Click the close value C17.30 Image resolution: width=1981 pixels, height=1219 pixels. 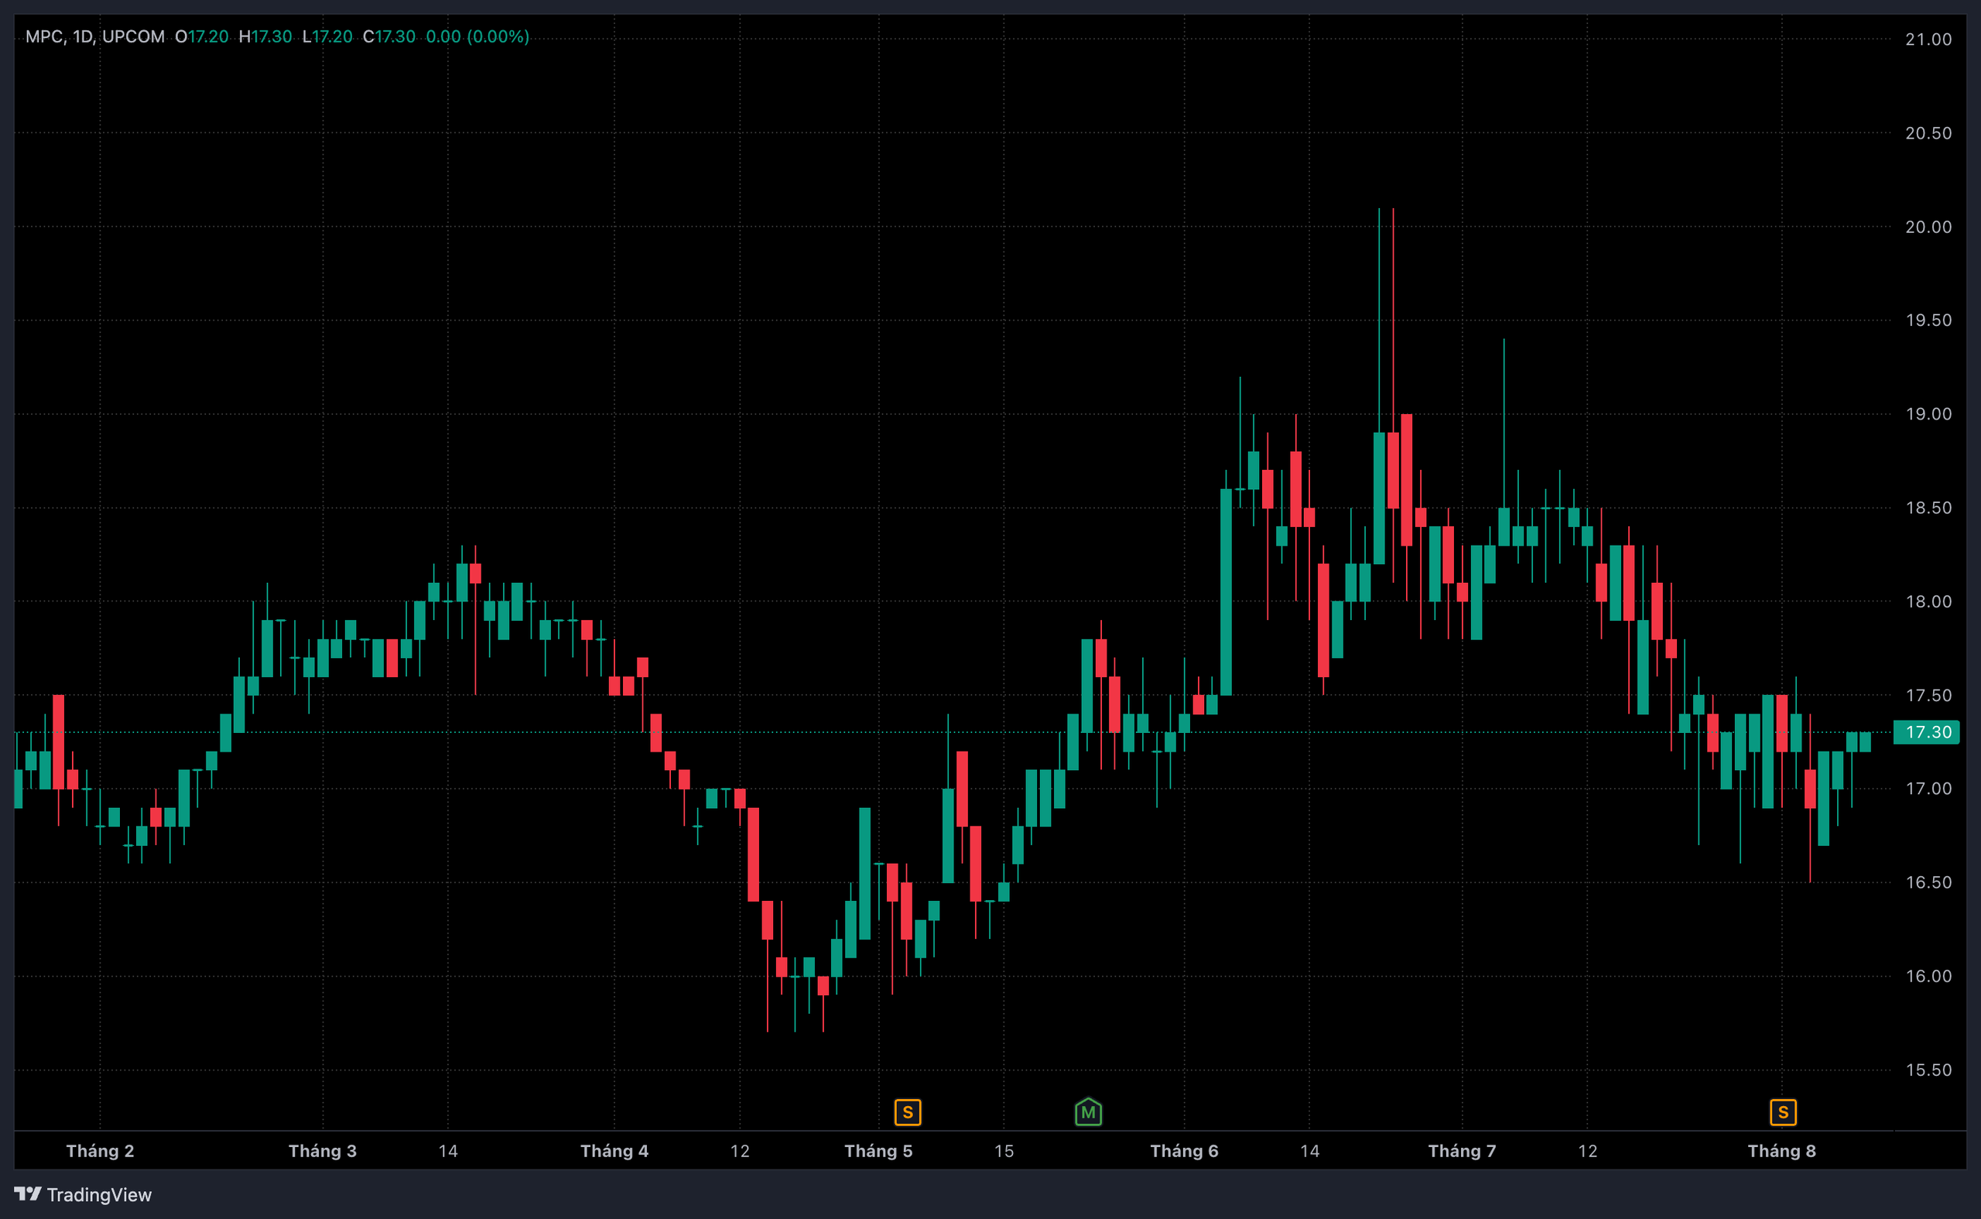389,36
